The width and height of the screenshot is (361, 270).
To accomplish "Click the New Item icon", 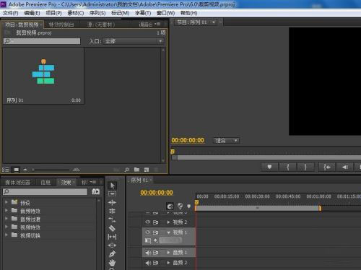I will pos(147,170).
